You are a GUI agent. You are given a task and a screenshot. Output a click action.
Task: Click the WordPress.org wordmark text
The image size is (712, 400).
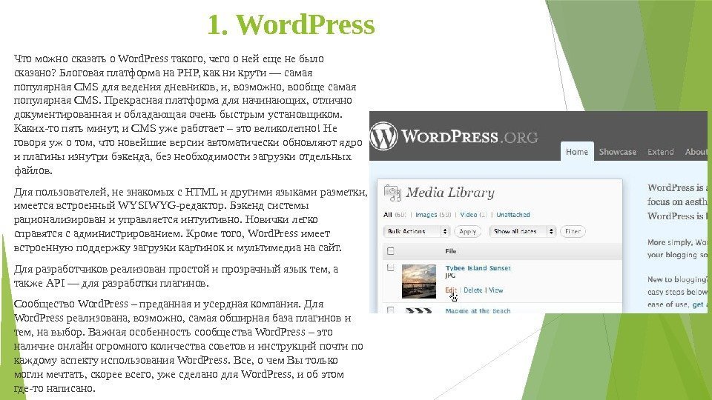[x=470, y=136]
